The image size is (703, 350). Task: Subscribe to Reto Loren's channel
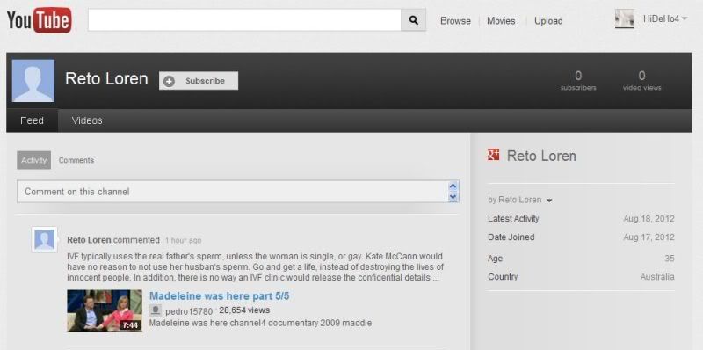(199, 81)
